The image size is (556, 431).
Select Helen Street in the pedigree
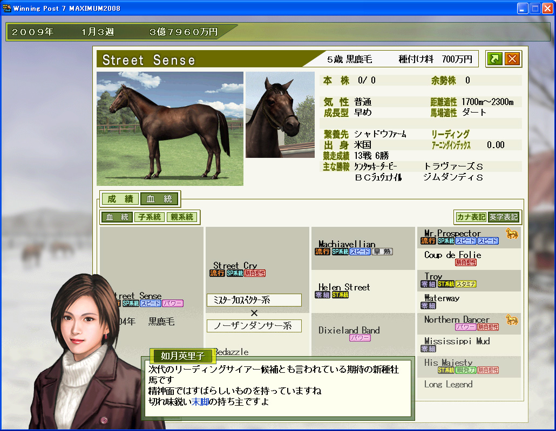coord(344,287)
